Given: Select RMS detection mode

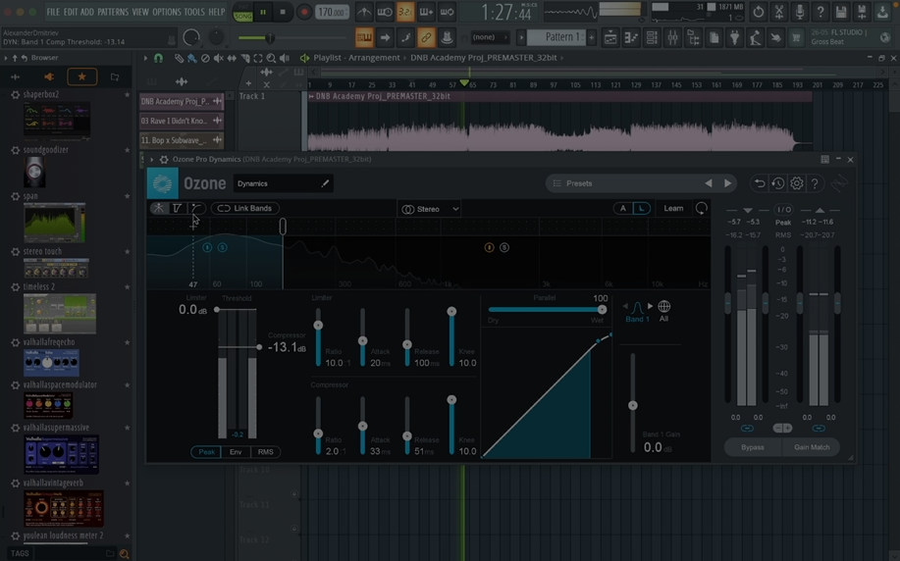Looking at the screenshot, I should pyautogui.click(x=265, y=452).
